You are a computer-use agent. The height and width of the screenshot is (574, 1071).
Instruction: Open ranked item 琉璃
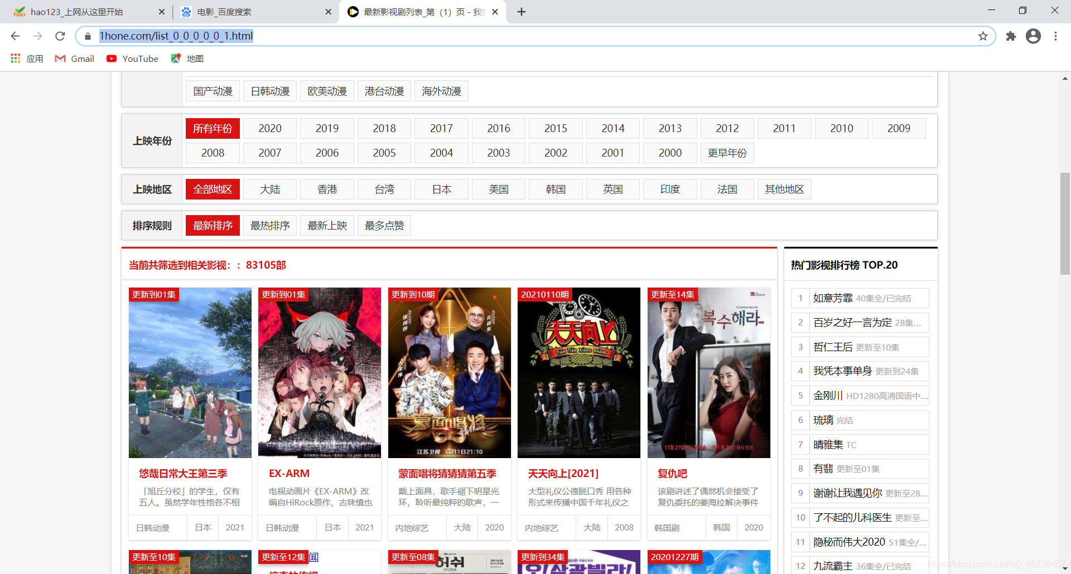823,420
